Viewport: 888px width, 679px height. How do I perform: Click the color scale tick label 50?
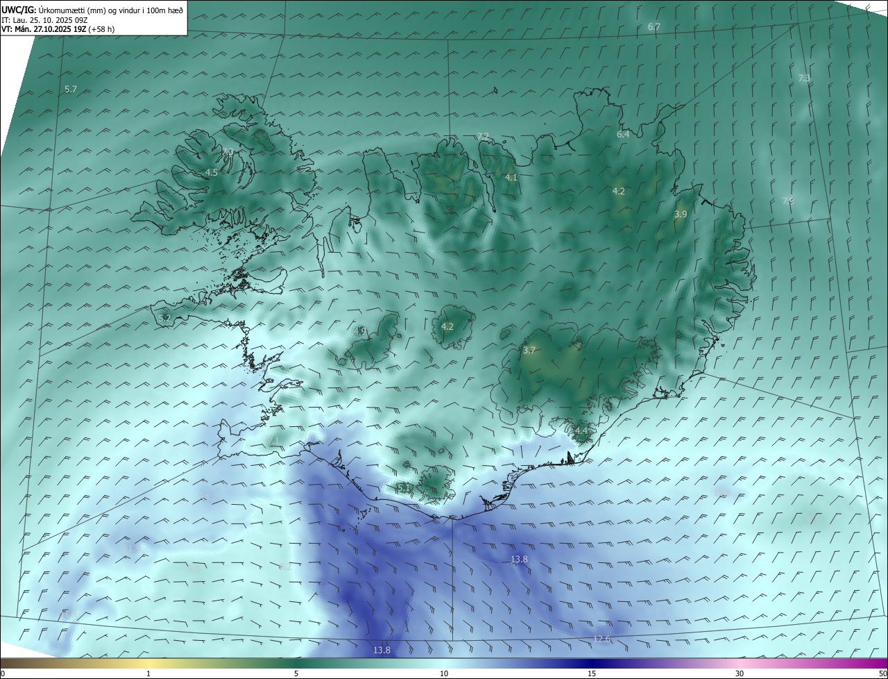click(882, 673)
